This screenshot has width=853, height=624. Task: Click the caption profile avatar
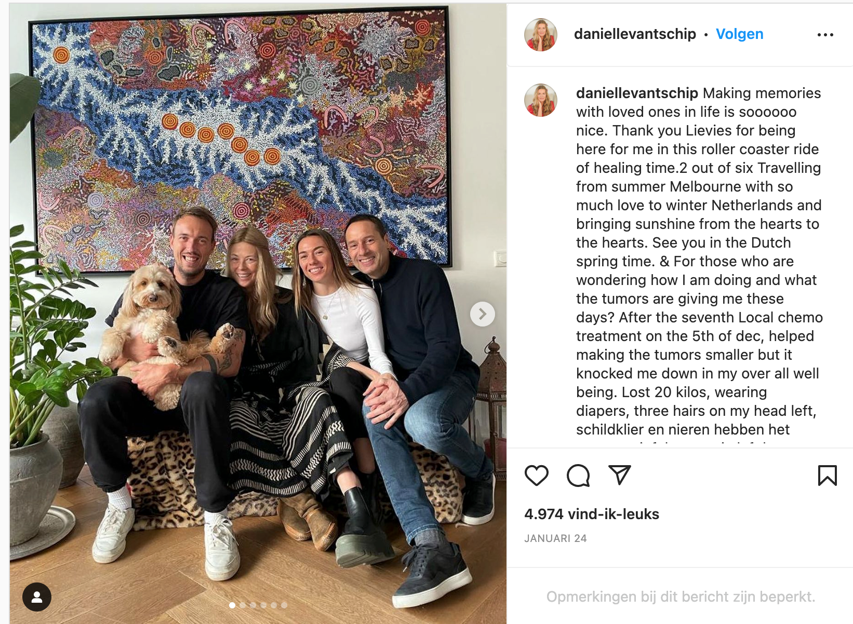tap(541, 100)
